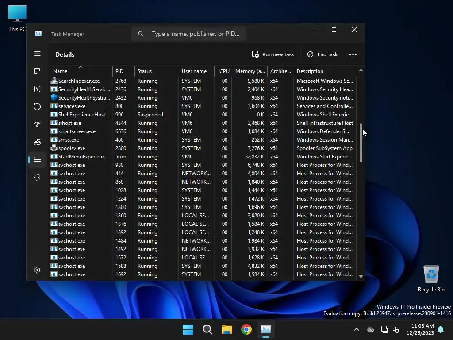Screen dimensions: 453x340
Task: Click the 32,832 K memory value
Action: click(254, 156)
